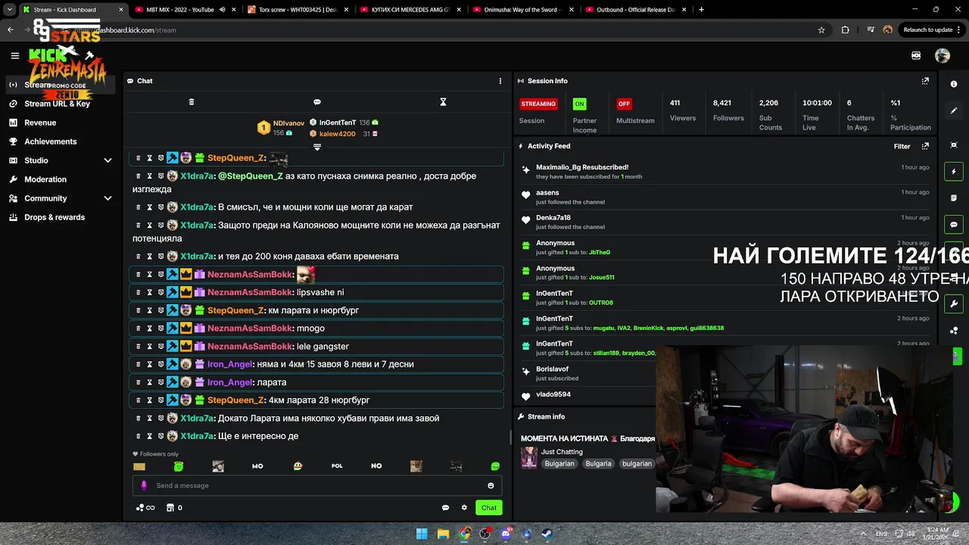The width and height of the screenshot is (969, 545).
Task: Click the chat scrollbar thumb
Action: pyautogui.click(x=511, y=438)
